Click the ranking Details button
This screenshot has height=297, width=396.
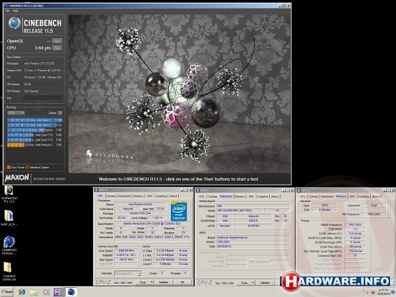click(60, 113)
